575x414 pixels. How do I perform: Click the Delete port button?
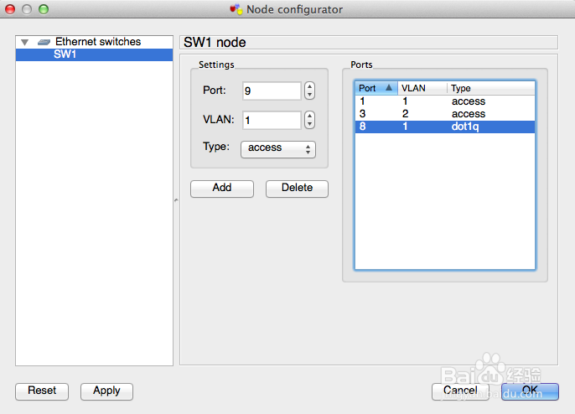[297, 188]
